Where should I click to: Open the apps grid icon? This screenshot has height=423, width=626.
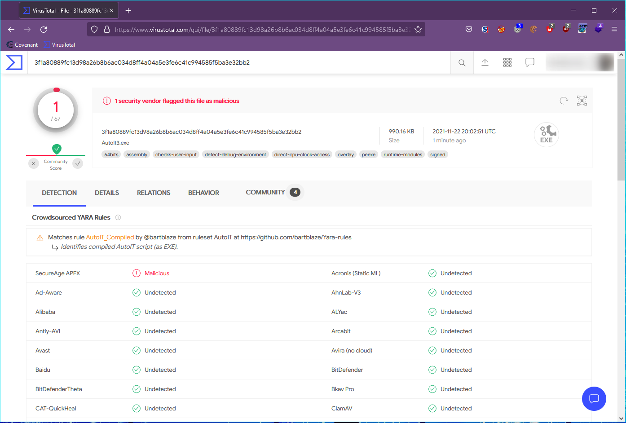(x=507, y=62)
